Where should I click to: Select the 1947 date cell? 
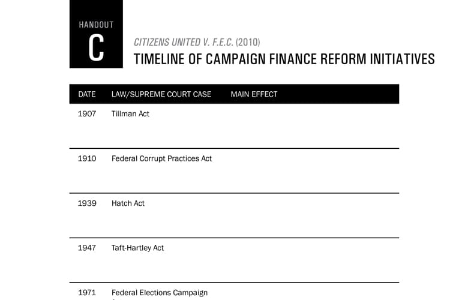tap(87, 248)
